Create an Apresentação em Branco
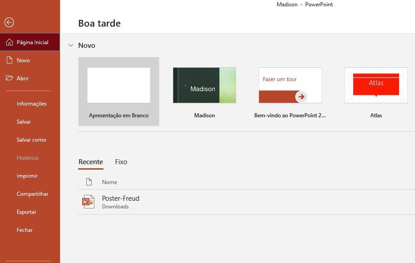415x263 pixels. point(119,86)
